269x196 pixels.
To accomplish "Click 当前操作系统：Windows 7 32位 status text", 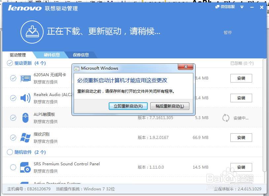I will [x=85, y=189].
